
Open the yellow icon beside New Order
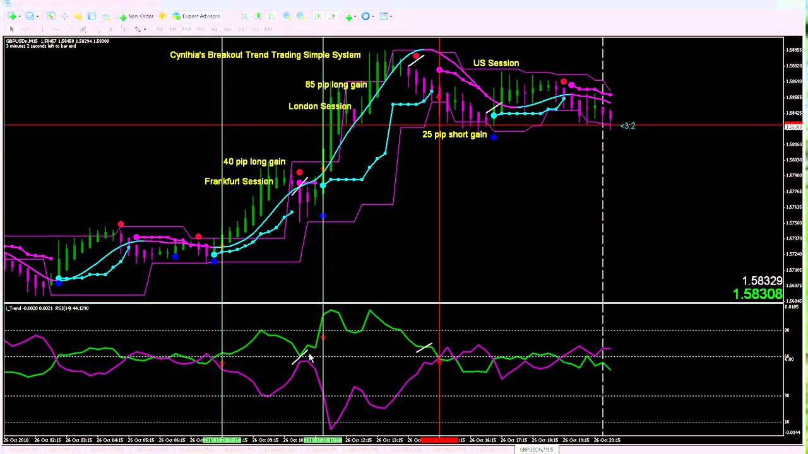click(x=162, y=16)
